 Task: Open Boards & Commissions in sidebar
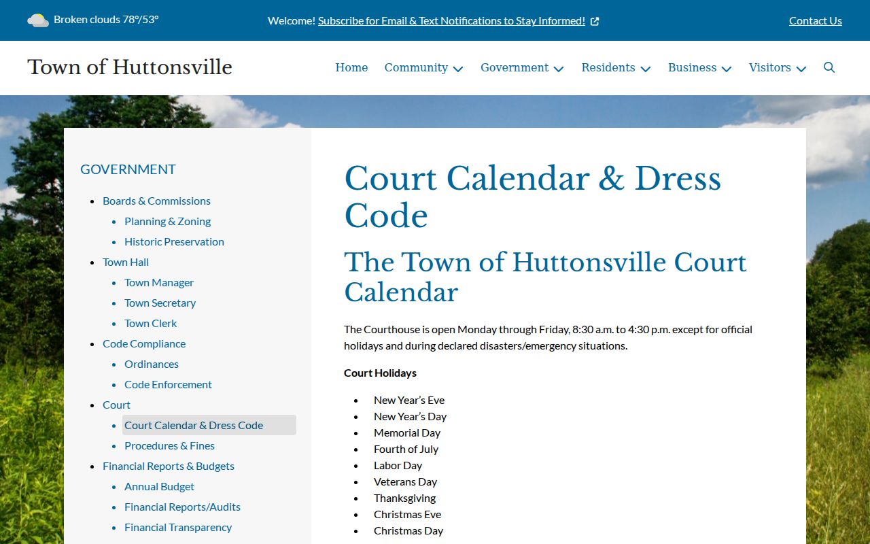(156, 201)
